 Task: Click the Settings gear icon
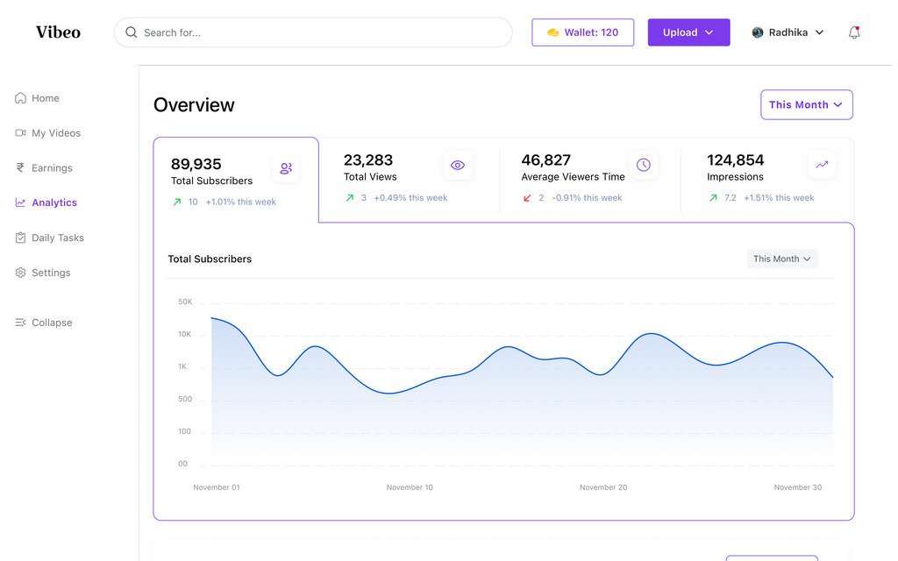click(x=20, y=273)
